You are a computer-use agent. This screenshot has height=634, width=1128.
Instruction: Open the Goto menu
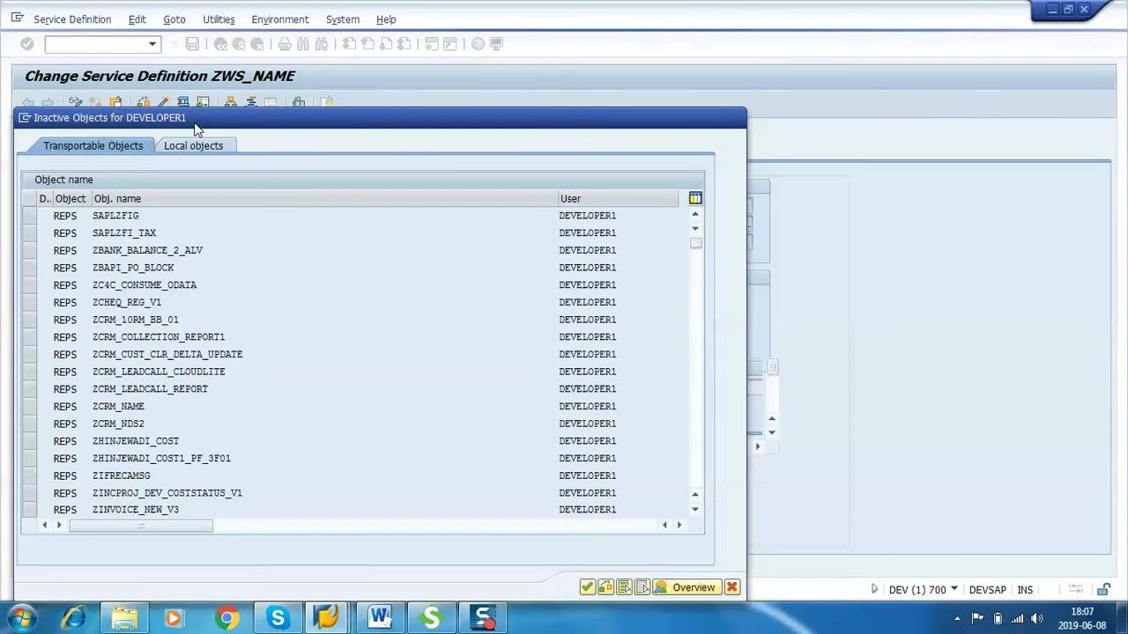tap(174, 19)
